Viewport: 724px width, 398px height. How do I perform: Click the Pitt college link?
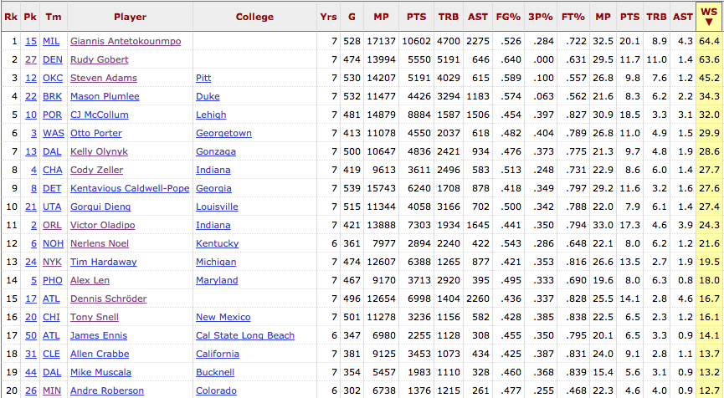pos(203,78)
